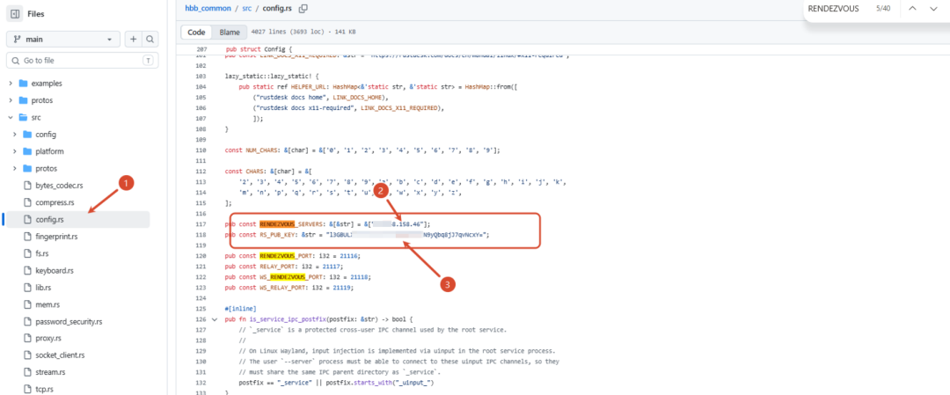
Task: Click the RENDEZVOUS find search field
Action: [x=834, y=9]
